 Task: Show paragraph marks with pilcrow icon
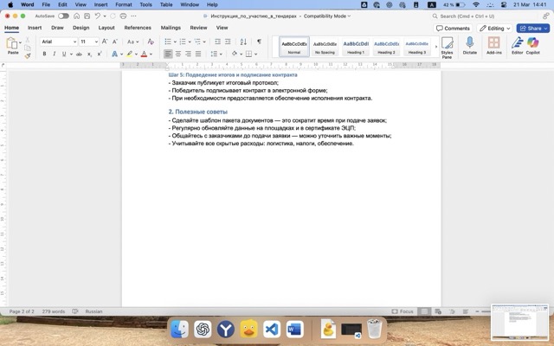click(x=258, y=42)
